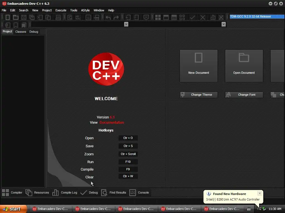Click the New Document tile
This screenshot has width=285, height=213.
point(199,66)
